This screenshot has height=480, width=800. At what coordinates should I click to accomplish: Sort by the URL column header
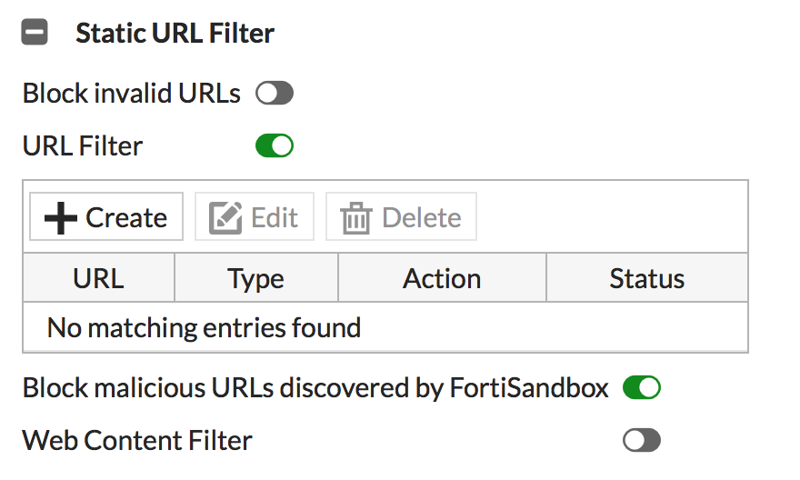pyautogui.click(x=98, y=278)
